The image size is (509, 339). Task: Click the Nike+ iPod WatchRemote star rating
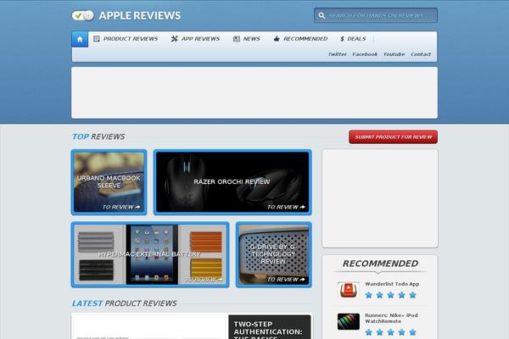(390, 332)
